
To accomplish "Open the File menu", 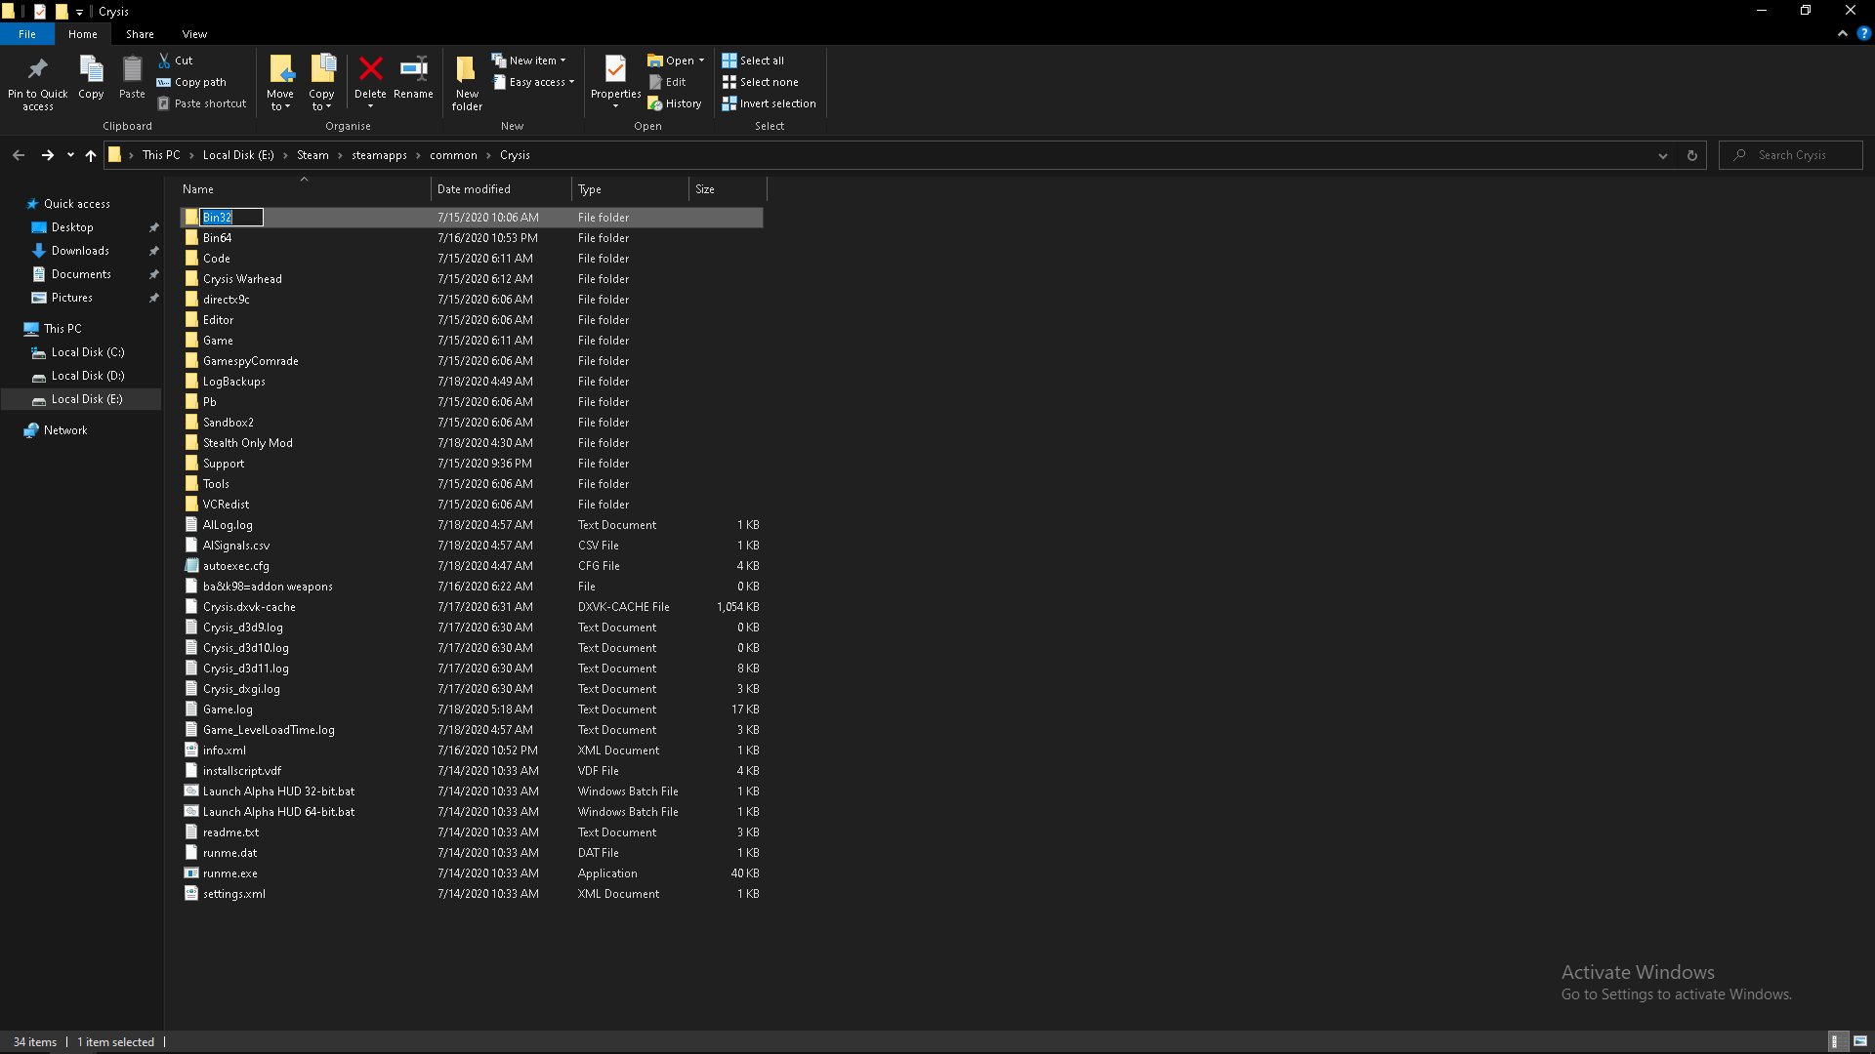I will point(27,34).
